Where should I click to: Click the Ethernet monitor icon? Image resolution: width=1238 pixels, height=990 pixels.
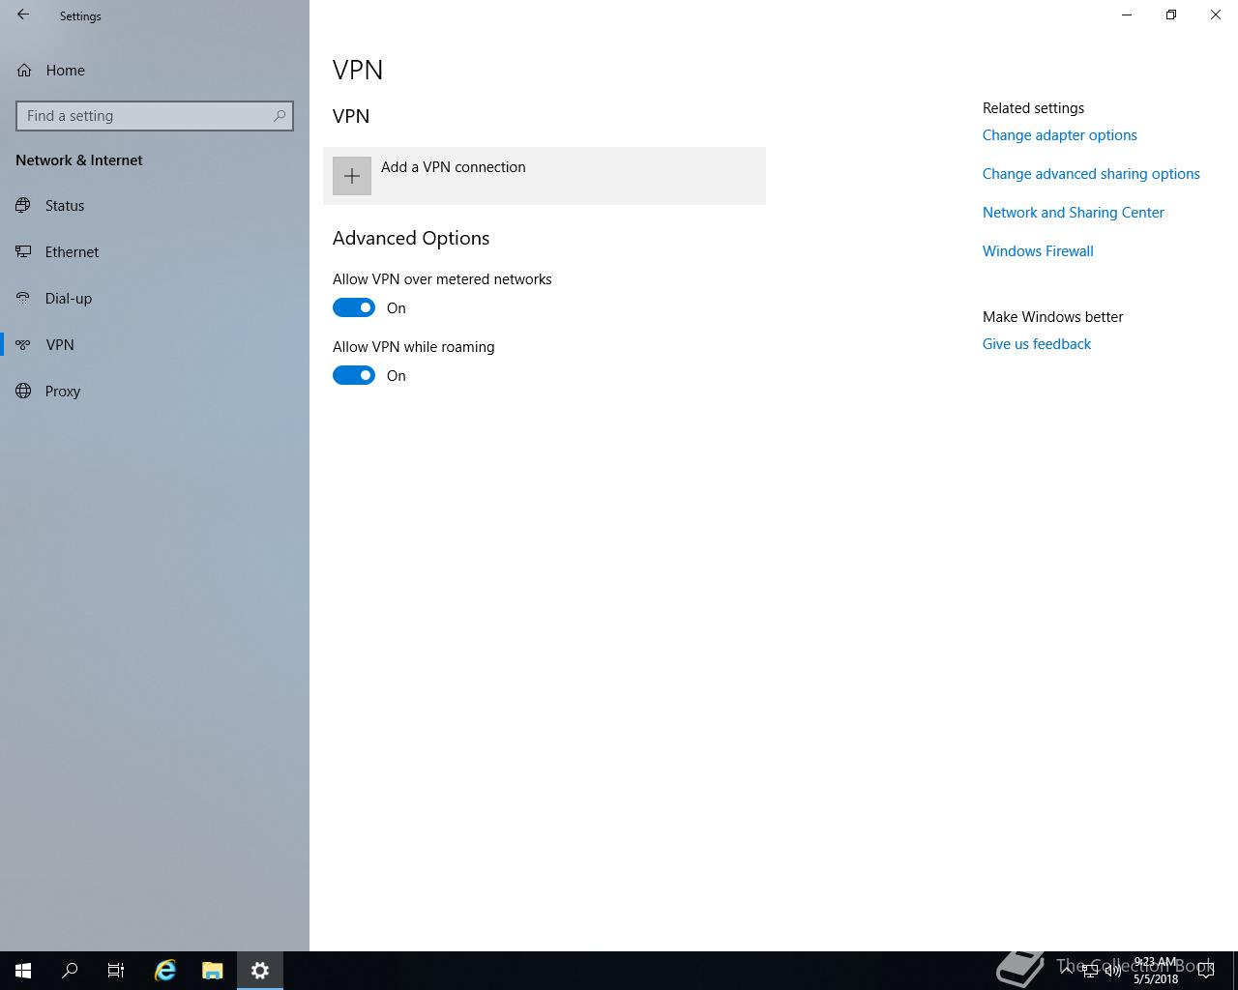[23, 252]
